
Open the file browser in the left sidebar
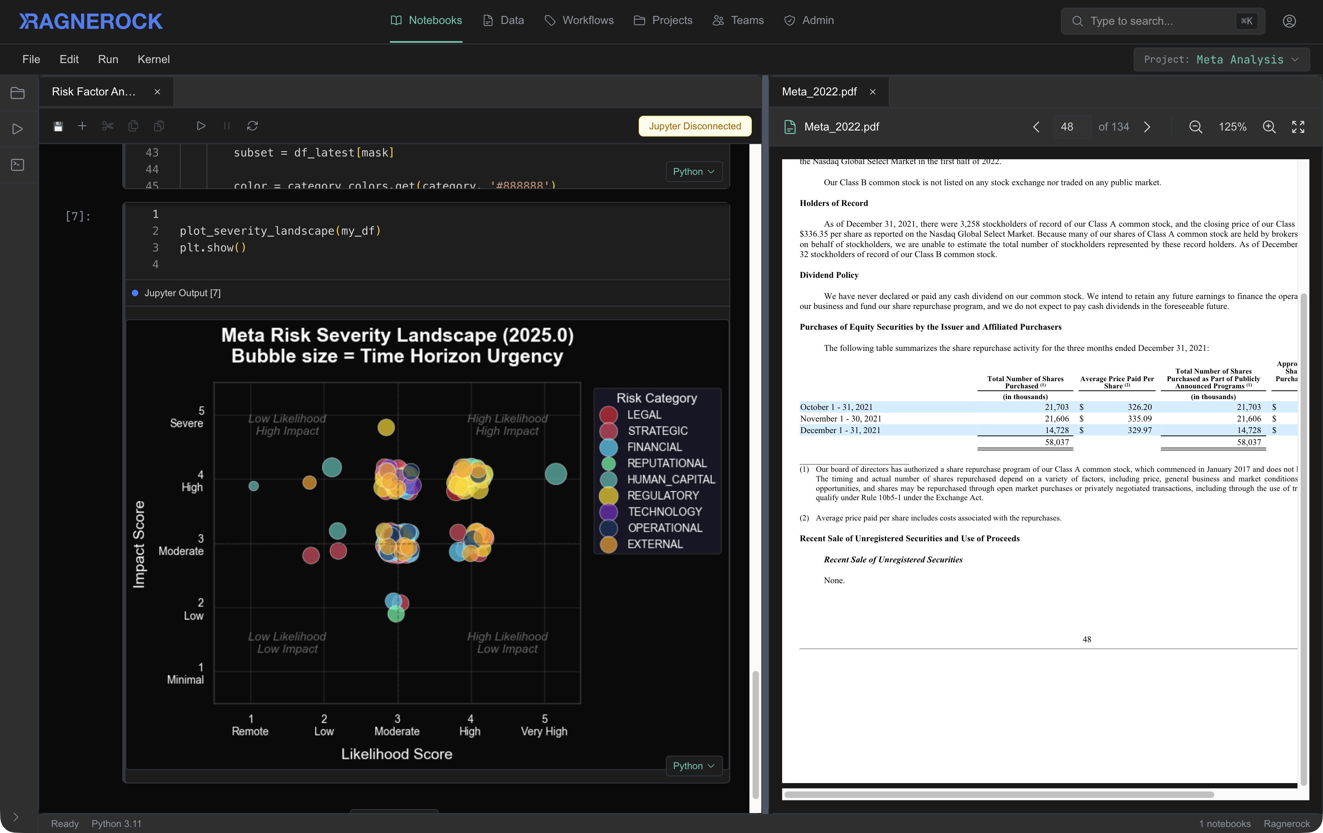pos(17,93)
